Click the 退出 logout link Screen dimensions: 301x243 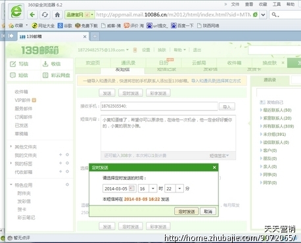click(x=197, y=50)
